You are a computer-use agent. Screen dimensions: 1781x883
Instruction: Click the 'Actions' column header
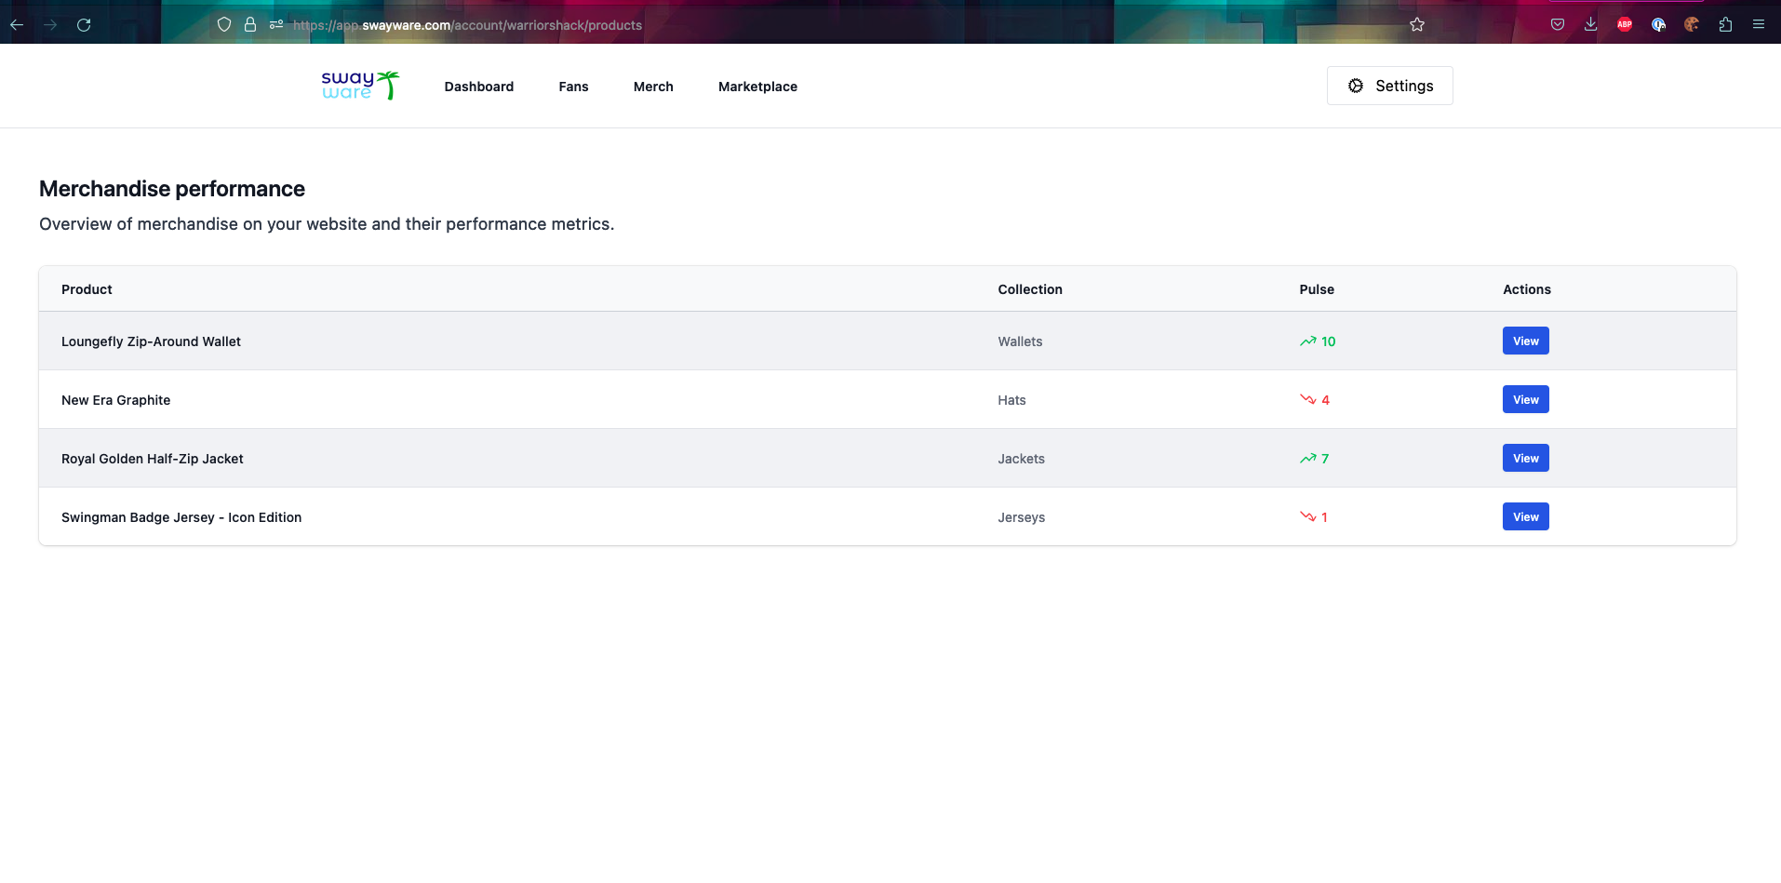(1527, 289)
